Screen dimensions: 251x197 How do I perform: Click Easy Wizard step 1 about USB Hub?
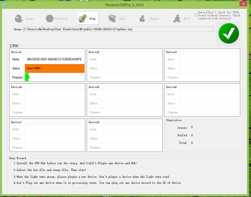(x=75, y=163)
